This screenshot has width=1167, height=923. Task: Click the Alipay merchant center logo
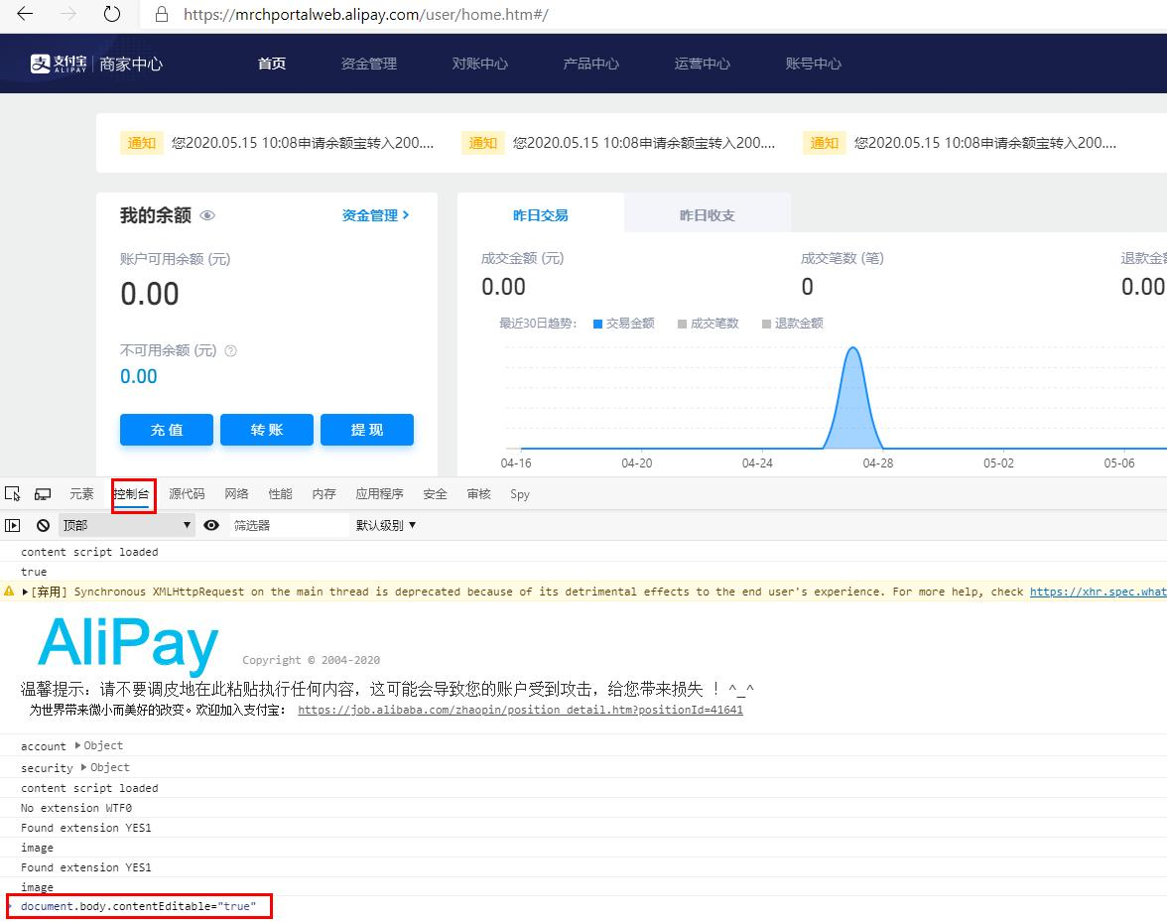96,64
